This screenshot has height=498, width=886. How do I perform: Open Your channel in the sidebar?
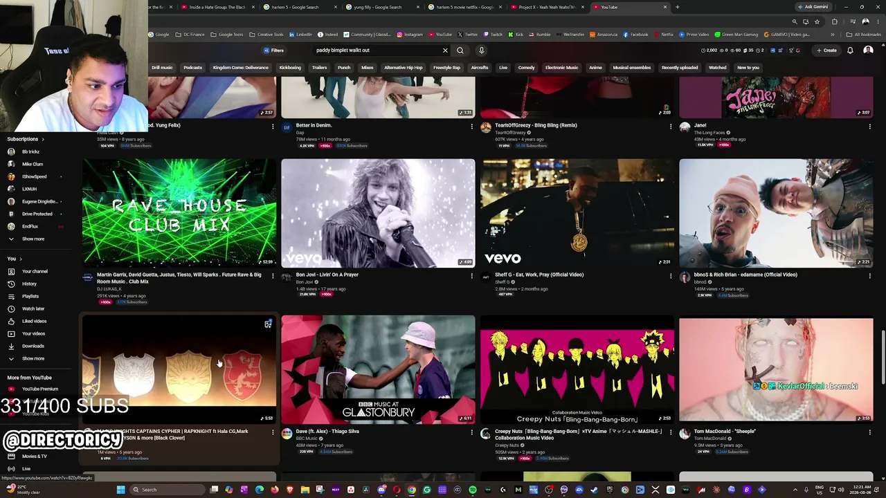(x=35, y=271)
